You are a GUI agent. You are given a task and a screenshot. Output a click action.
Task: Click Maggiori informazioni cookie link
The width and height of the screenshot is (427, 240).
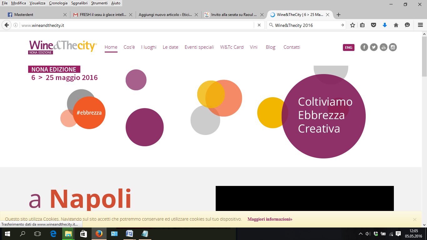[x=270, y=219]
